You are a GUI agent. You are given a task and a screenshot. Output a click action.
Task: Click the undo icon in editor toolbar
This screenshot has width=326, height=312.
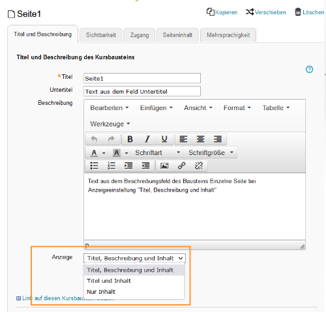[94, 139]
